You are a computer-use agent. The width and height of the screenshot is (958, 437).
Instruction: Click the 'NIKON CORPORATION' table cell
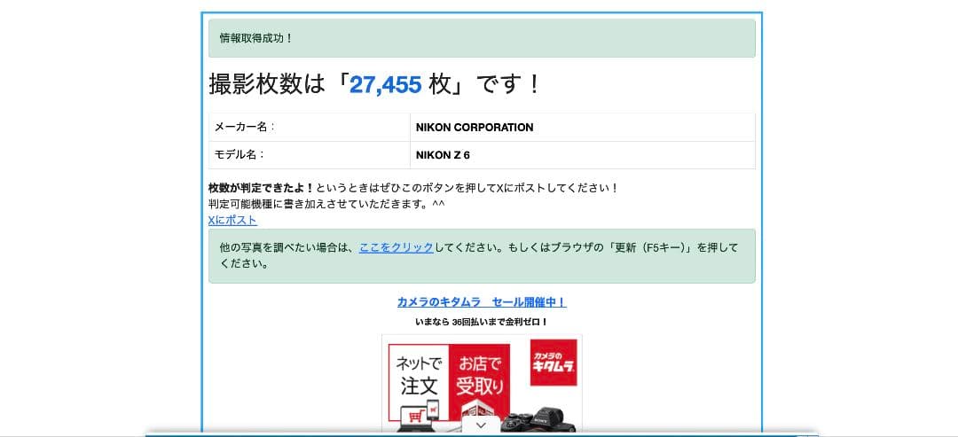tap(582, 128)
